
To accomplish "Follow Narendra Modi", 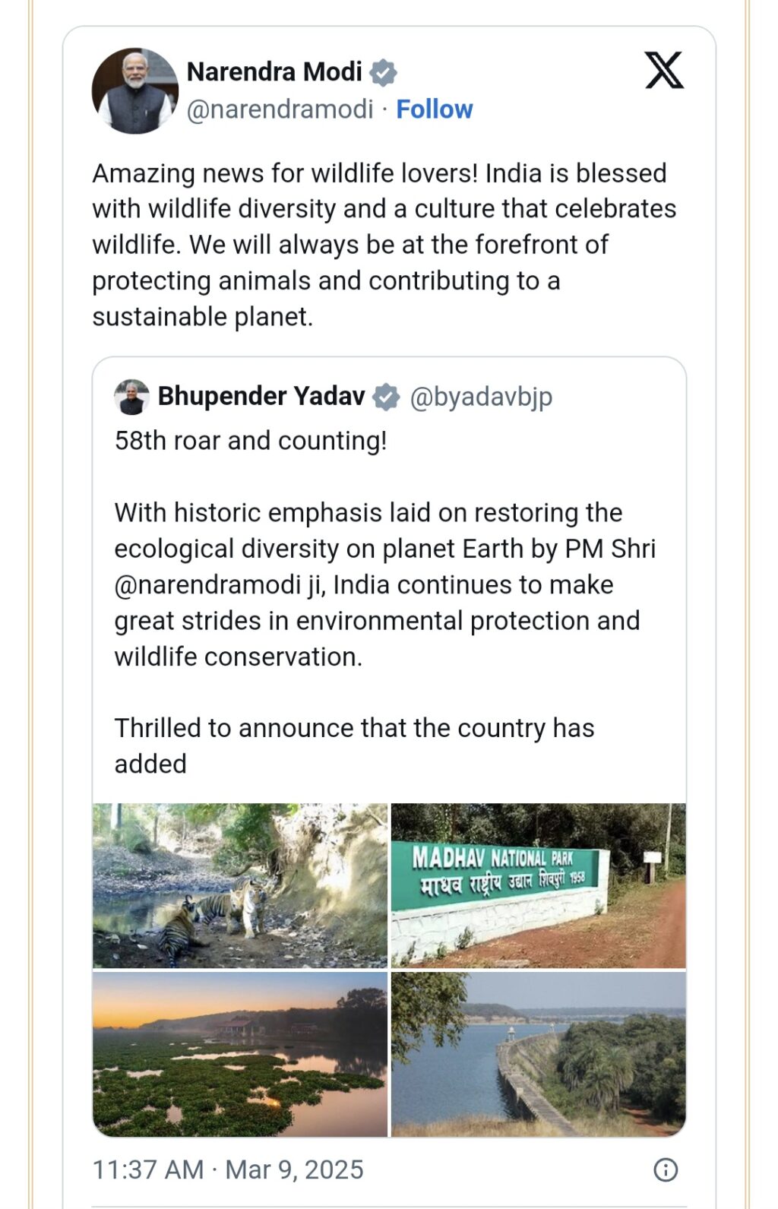I will click(435, 109).
